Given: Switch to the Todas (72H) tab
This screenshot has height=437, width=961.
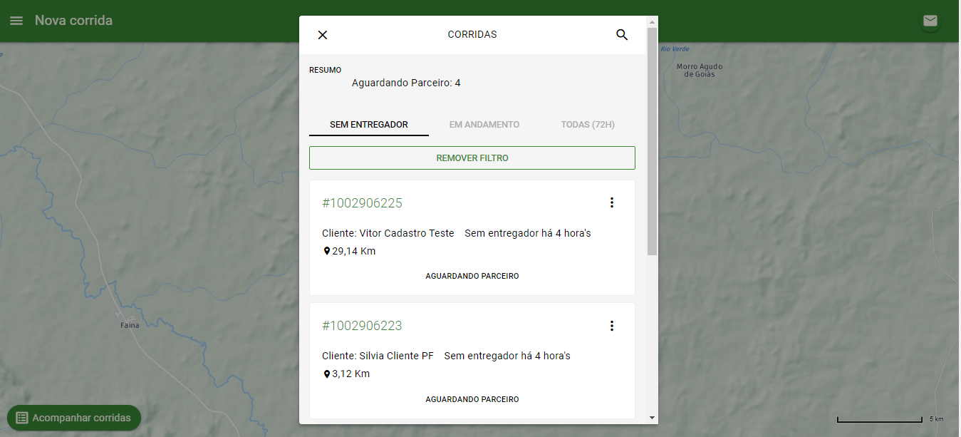Looking at the screenshot, I should pos(588,125).
